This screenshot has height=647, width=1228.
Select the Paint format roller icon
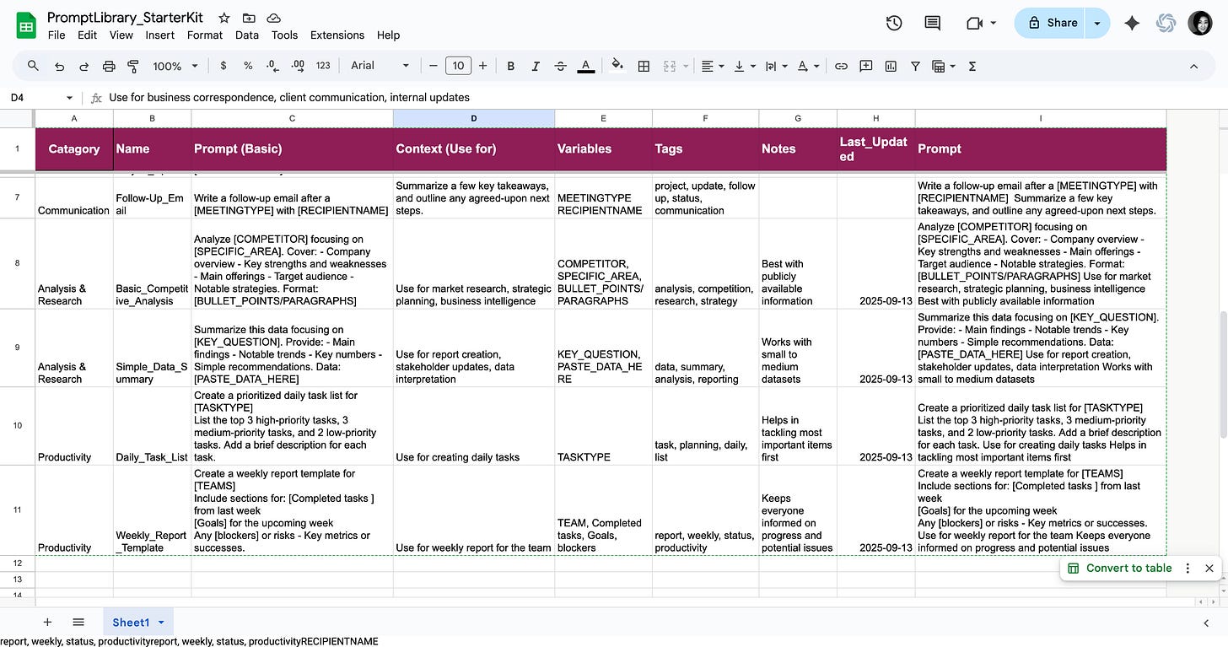133,66
